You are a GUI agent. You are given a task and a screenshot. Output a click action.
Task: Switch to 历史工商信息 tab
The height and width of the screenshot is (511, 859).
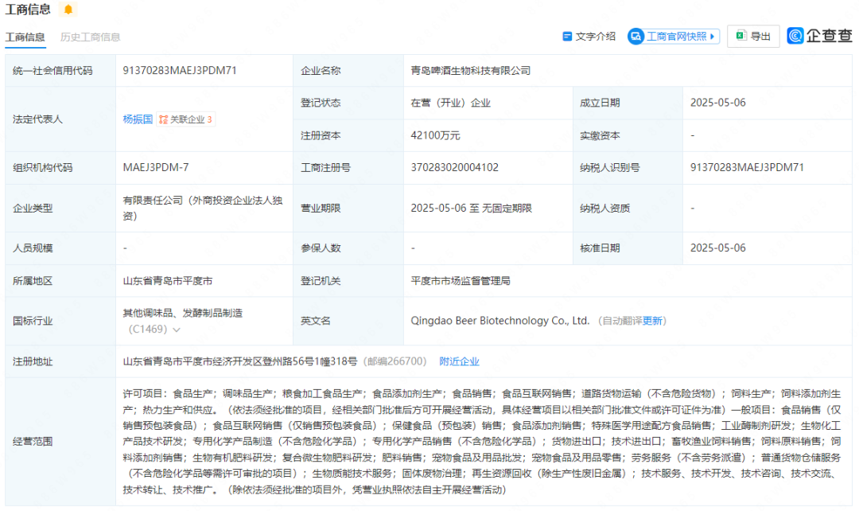coord(91,37)
